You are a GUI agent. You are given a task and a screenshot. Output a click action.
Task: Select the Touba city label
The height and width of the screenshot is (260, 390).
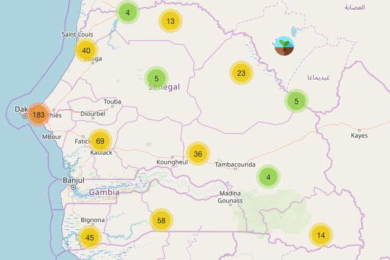tap(112, 102)
